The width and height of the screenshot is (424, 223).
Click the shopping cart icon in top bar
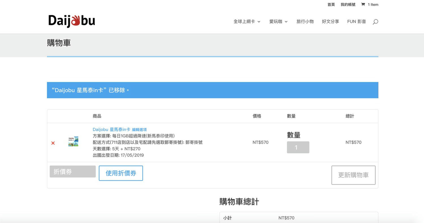click(x=363, y=5)
